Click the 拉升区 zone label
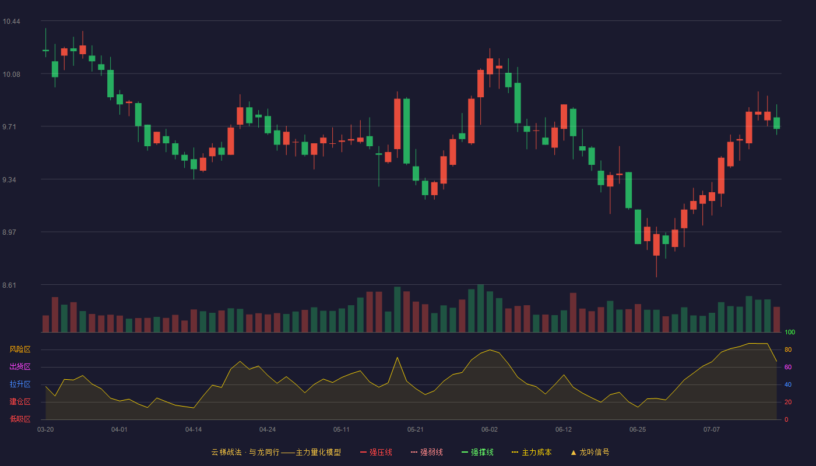816x466 pixels. pyautogui.click(x=20, y=384)
